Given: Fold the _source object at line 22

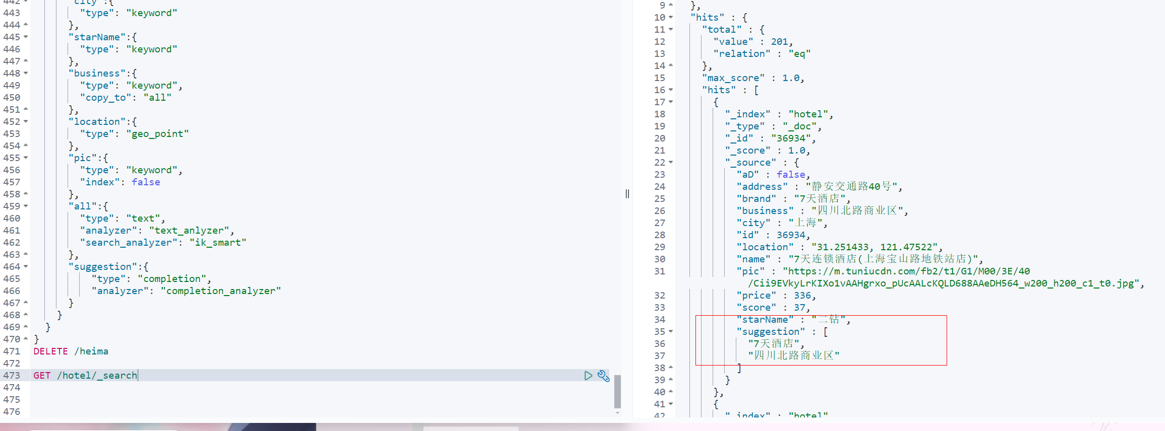Looking at the screenshot, I should tap(671, 162).
